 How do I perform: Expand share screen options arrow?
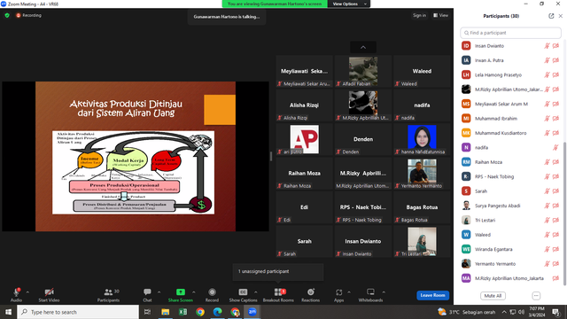193,292
